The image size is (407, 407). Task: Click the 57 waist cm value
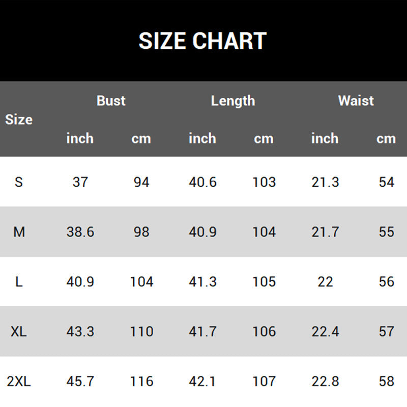tap(386, 332)
